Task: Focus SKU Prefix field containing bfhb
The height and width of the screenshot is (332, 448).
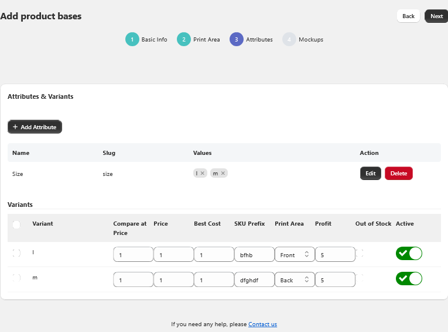Action: pos(254,254)
